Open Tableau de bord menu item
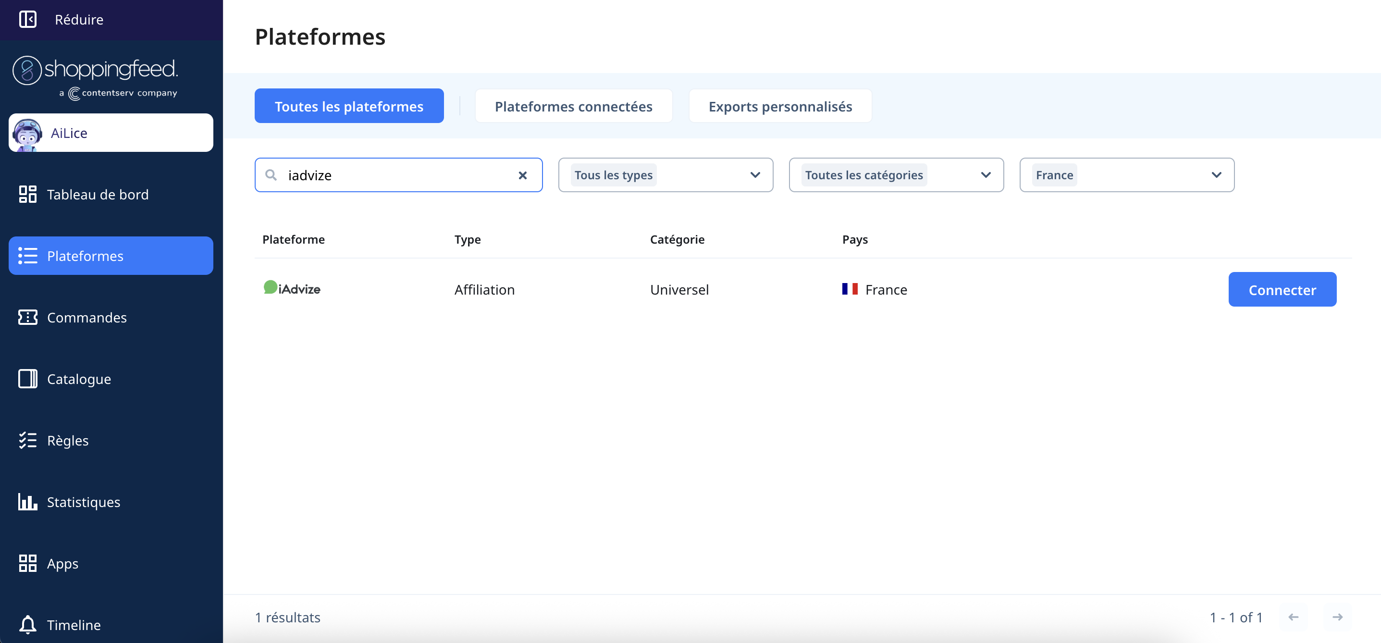Screen dimensions: 1381x643 click(111, 194)
